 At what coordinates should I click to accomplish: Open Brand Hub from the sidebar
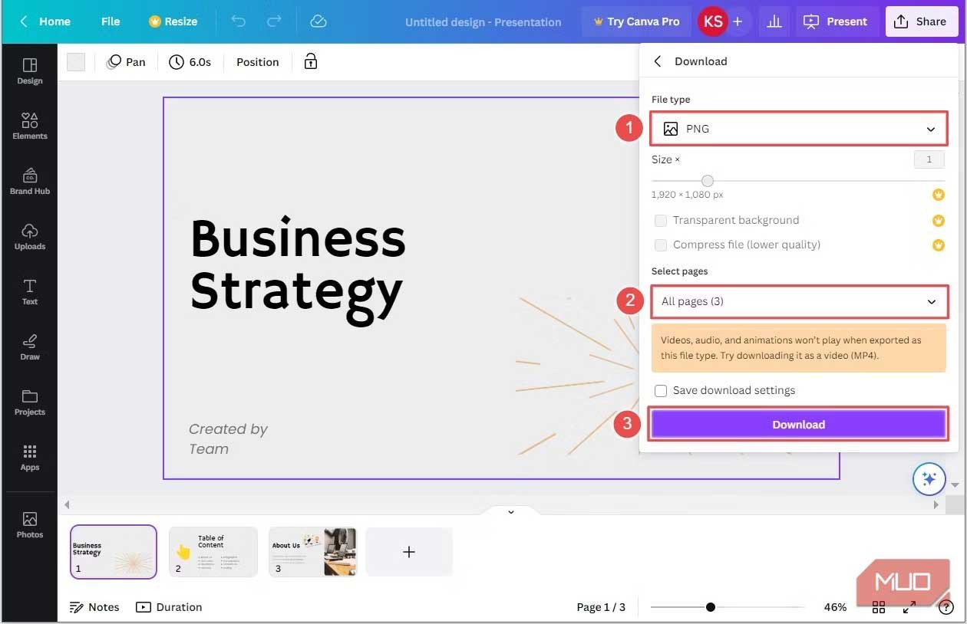(29, 180)
